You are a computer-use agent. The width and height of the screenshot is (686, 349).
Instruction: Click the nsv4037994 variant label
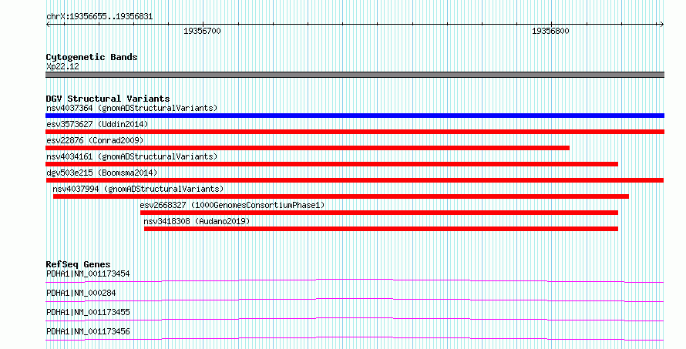pos(138,189)
